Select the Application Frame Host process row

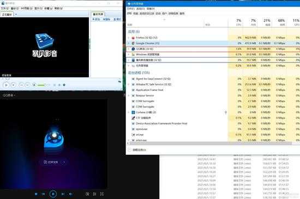tap(213, 90)
